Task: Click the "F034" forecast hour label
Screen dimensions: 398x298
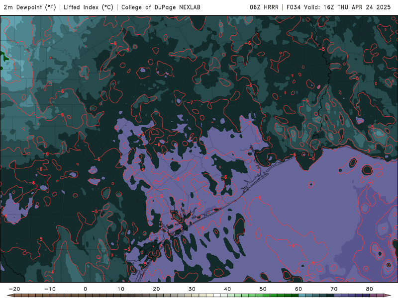Action: 294,7
